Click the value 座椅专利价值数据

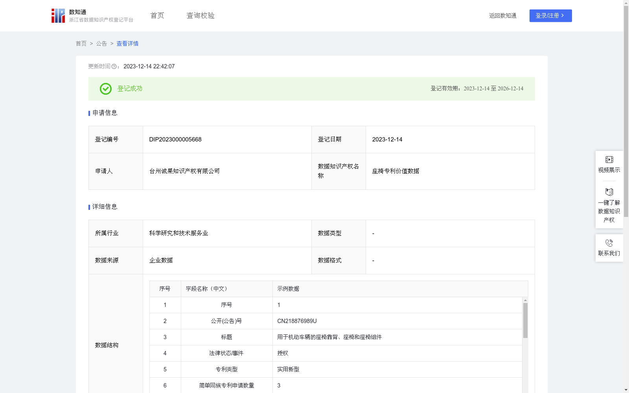(395, 171)
